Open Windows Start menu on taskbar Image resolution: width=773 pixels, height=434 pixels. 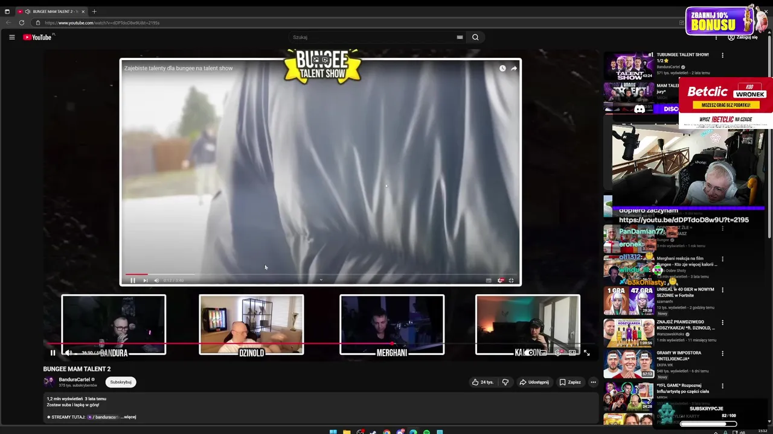pyautogui.click(x=333, y=432)
